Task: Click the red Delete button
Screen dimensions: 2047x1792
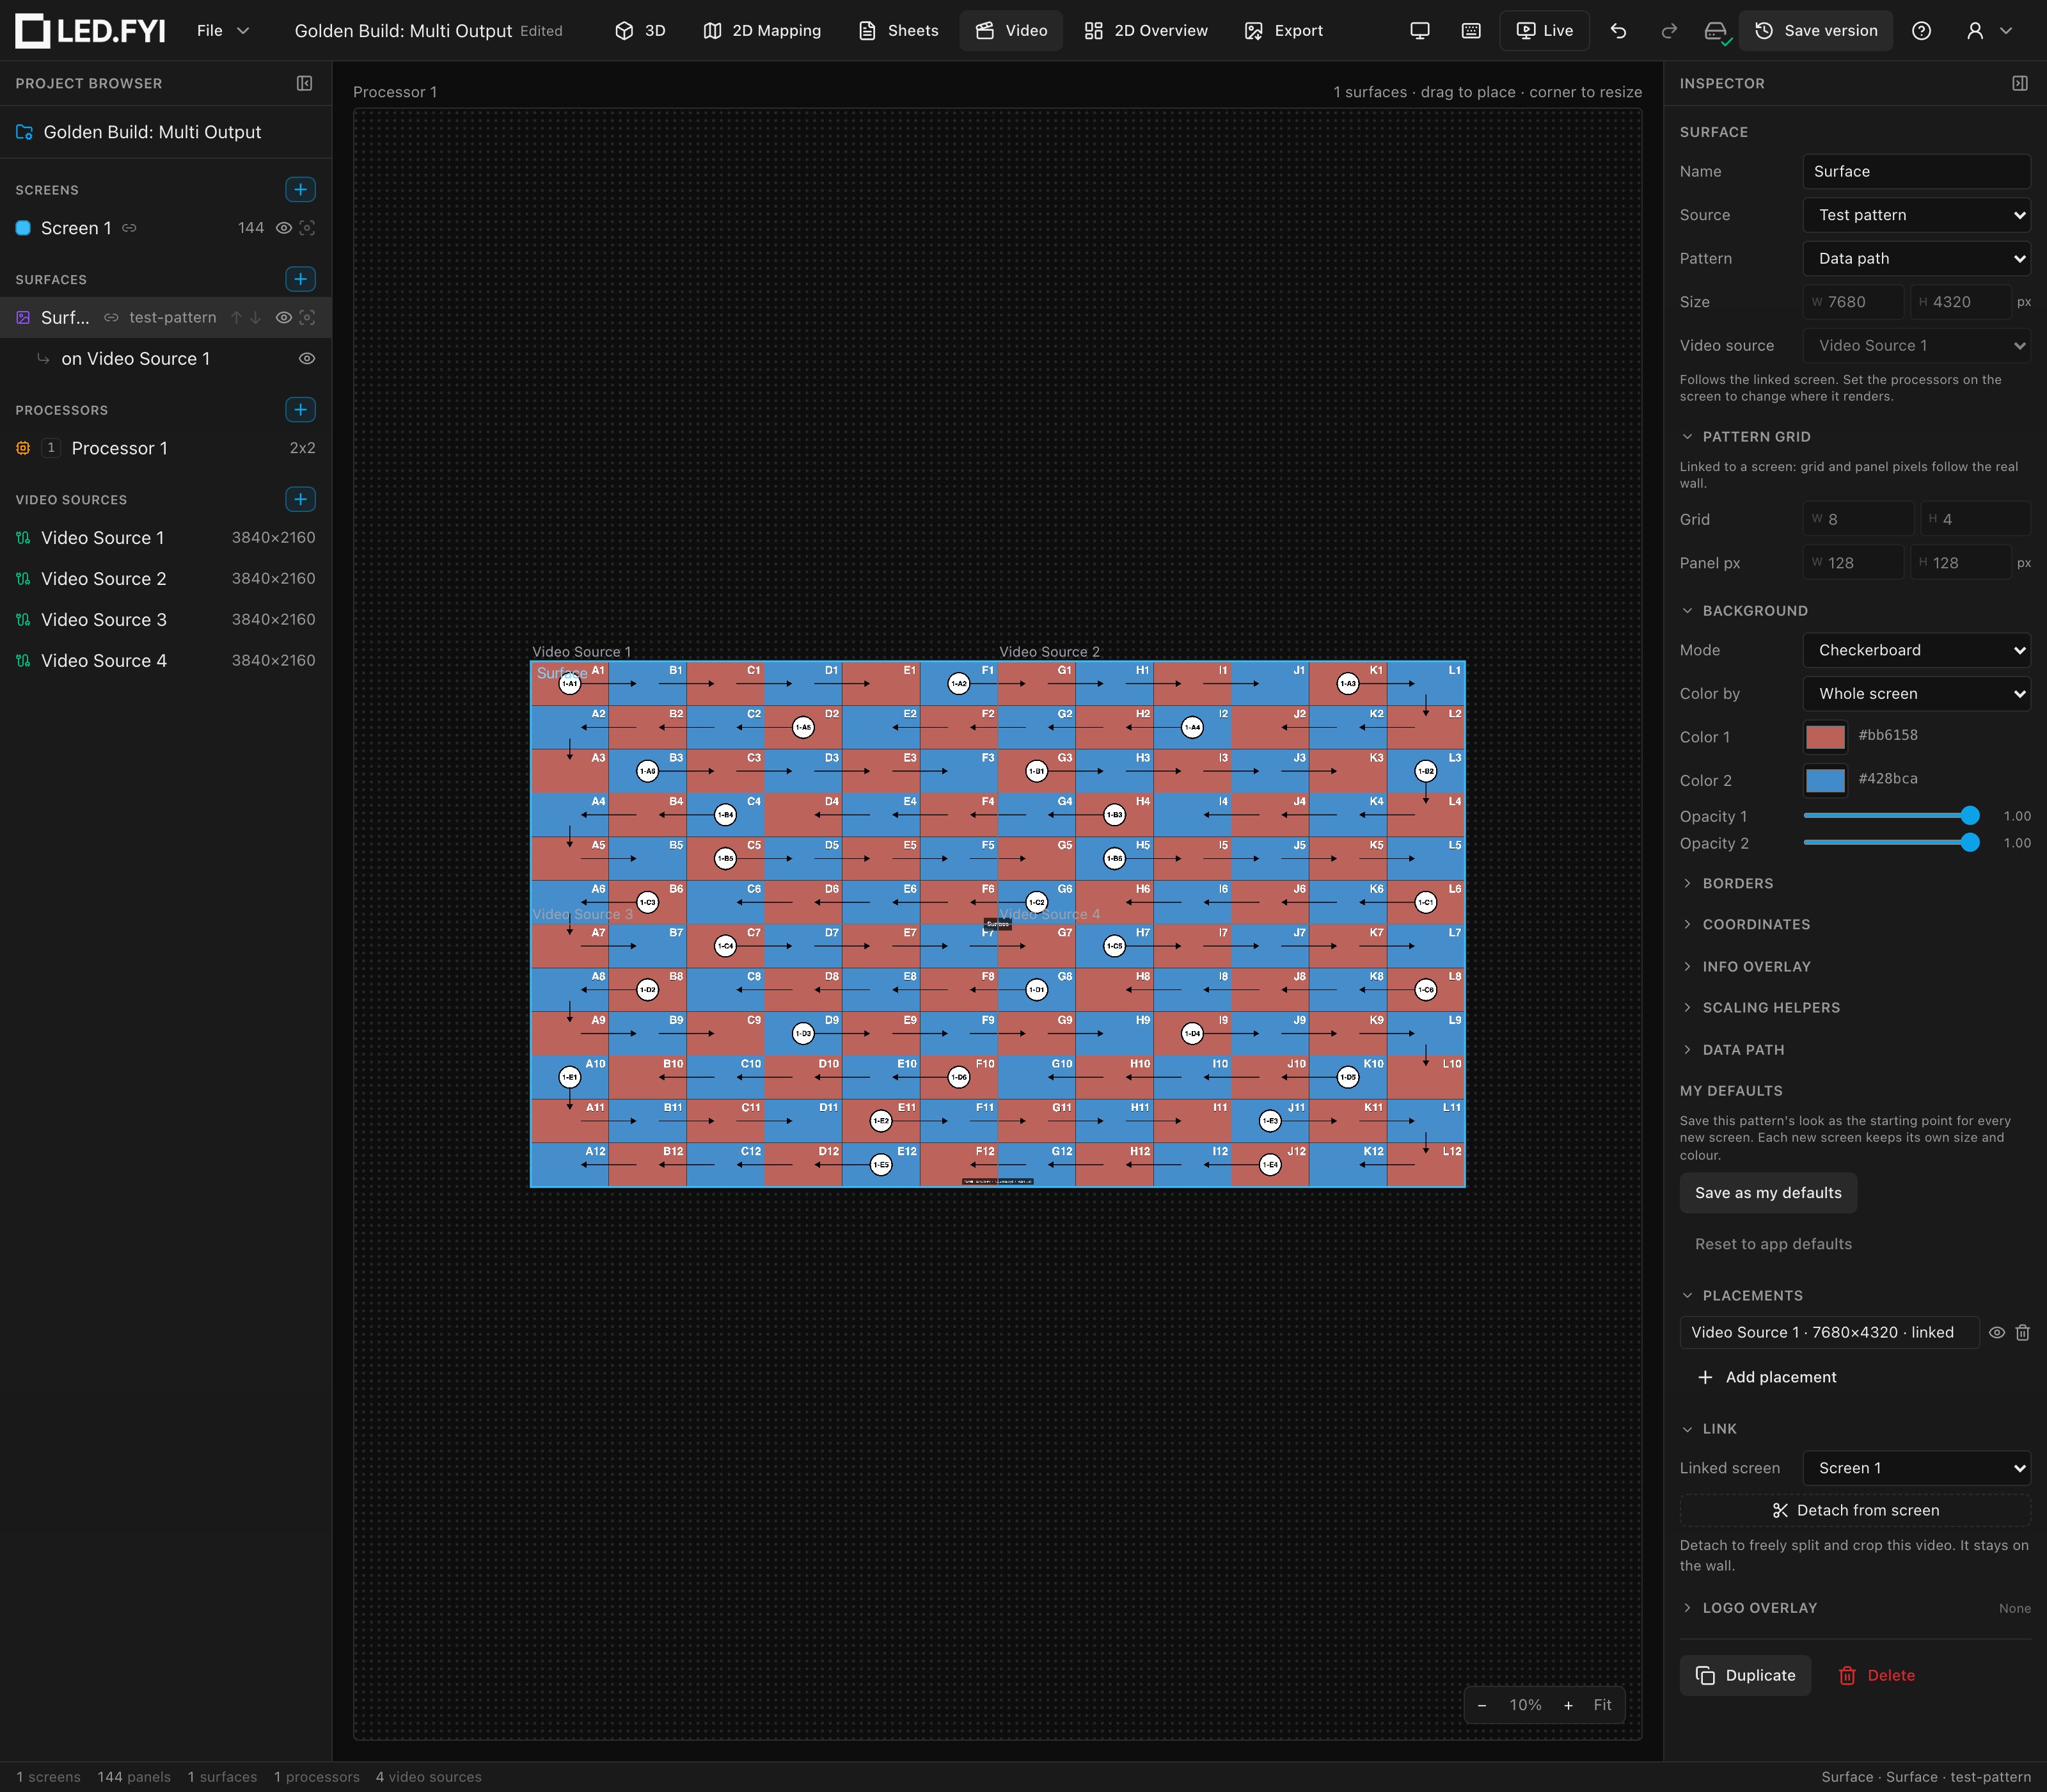Action: tap(1877, 1675)
